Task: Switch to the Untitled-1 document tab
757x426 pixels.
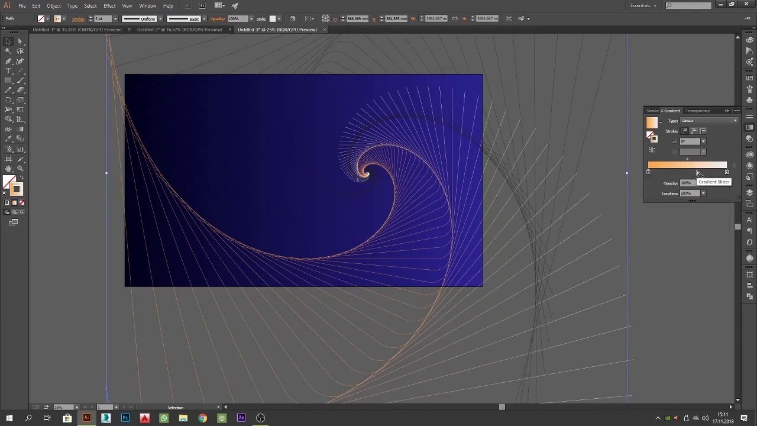Action: [77, 30]
